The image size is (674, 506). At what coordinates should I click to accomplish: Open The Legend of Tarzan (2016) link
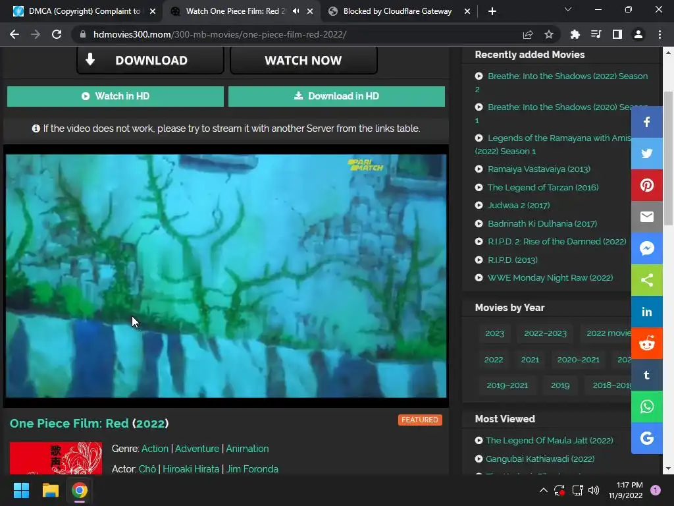[543, 188]
